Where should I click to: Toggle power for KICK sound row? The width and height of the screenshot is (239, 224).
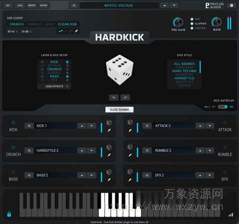coord(13,122)
